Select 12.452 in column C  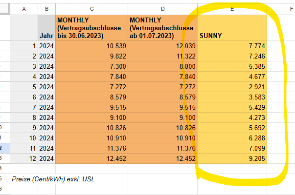(x=91, y=158)
